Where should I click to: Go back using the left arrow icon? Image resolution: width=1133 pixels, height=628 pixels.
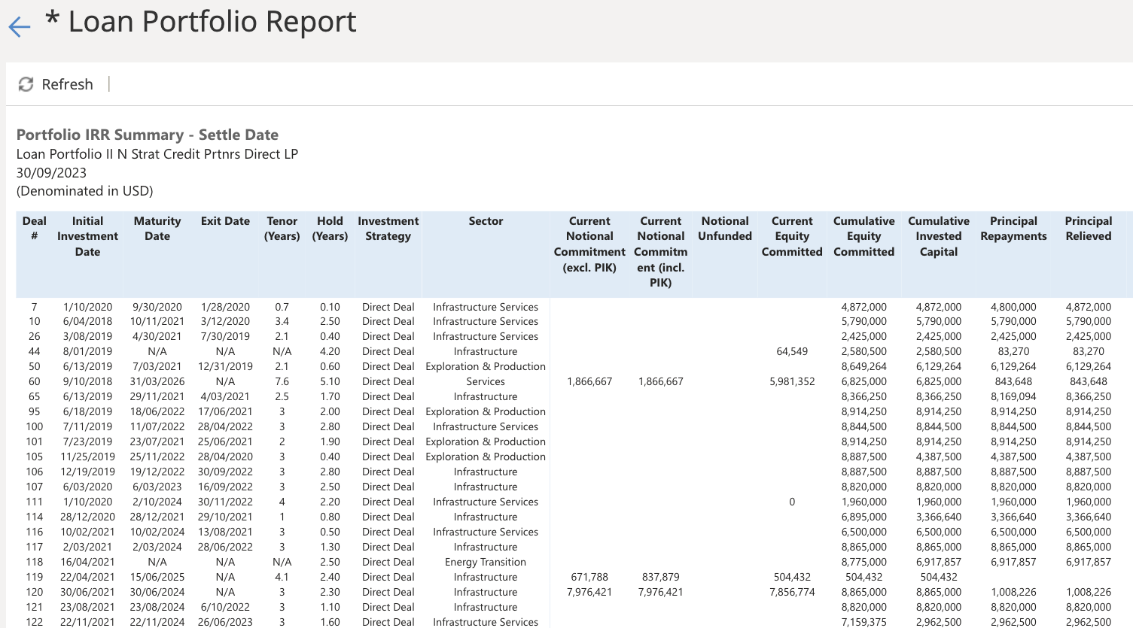coord(20,27)
